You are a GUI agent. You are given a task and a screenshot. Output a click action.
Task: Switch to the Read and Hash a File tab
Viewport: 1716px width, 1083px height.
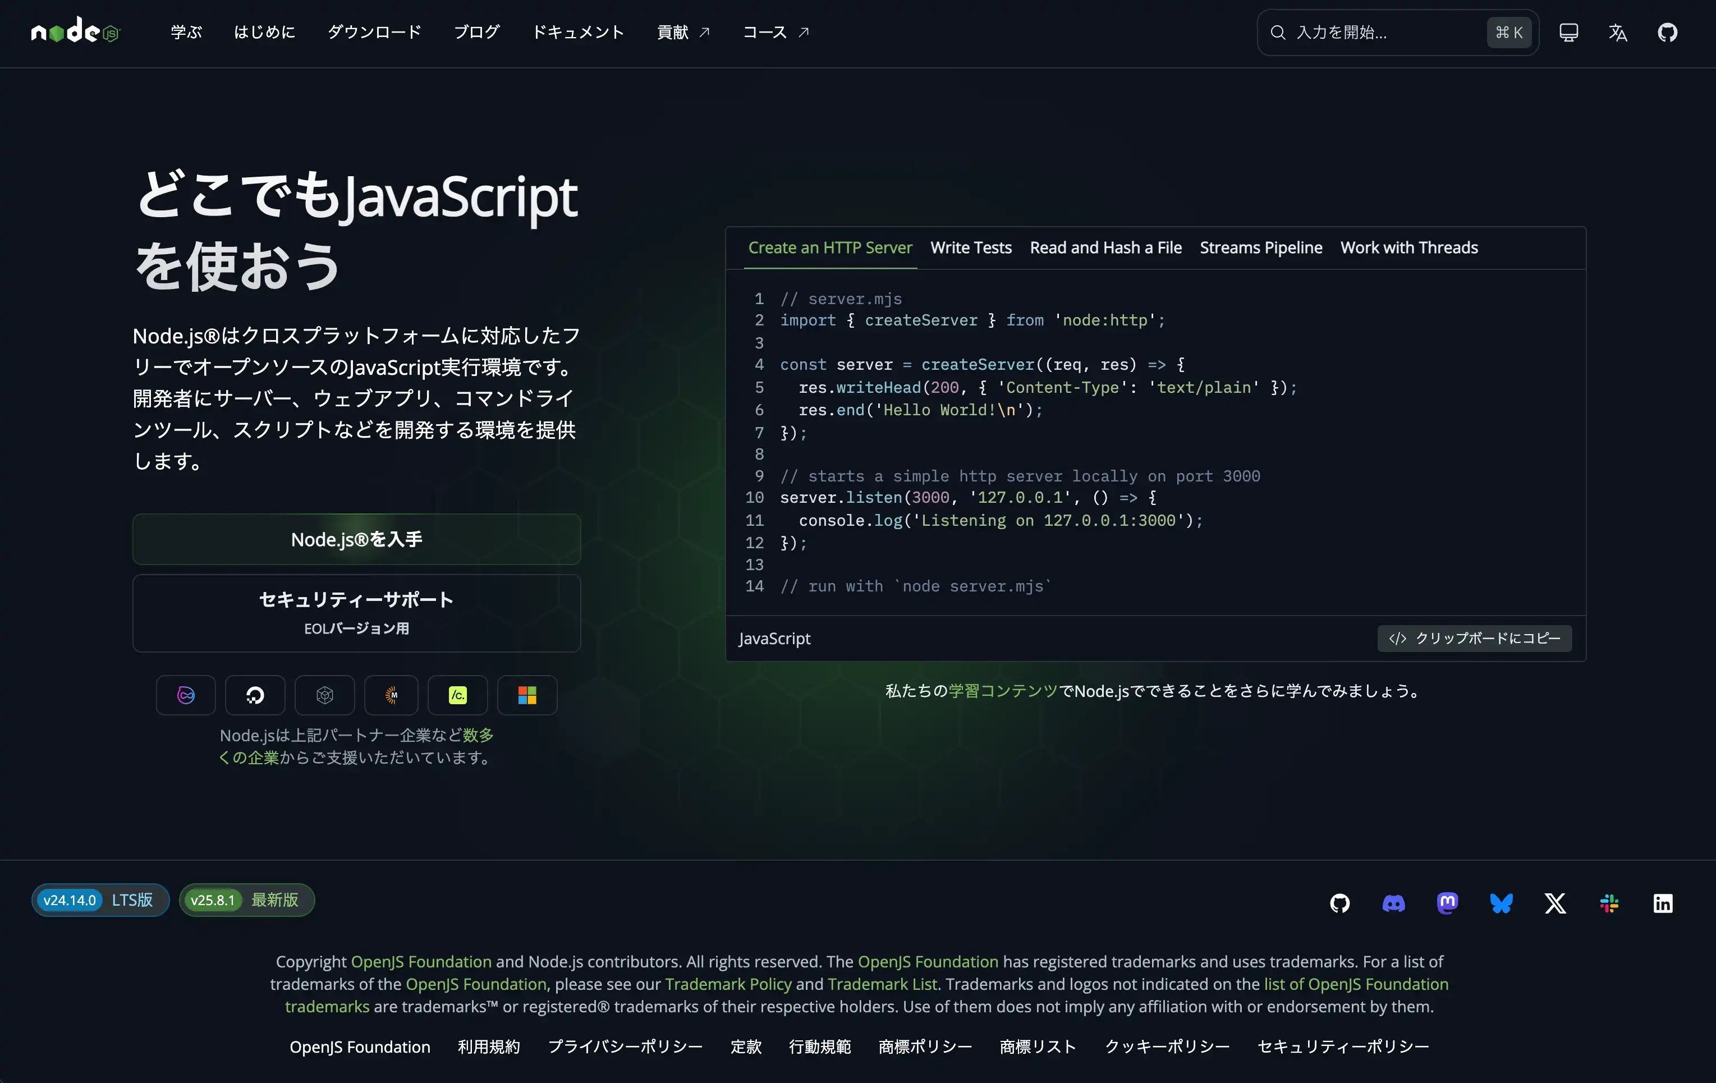[1105, 248]
